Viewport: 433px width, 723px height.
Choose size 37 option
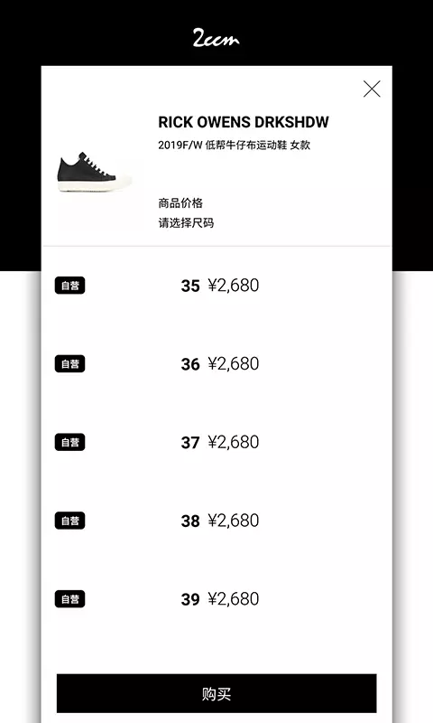click(x=216, y=442)
